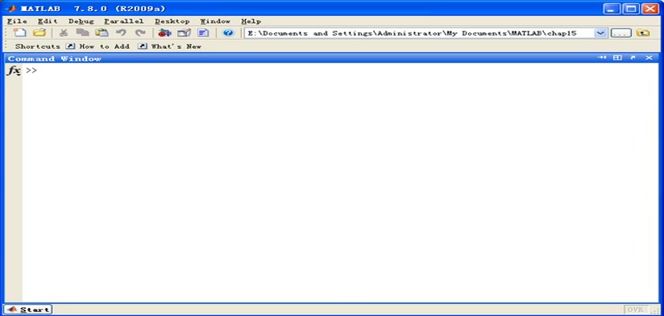The image size is (664, 316).
Task: Go up one directory level
Action: click(x=643, y=32)
